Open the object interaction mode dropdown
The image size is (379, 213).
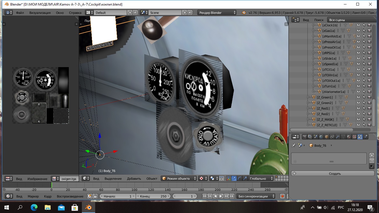(x=179, y=178)
